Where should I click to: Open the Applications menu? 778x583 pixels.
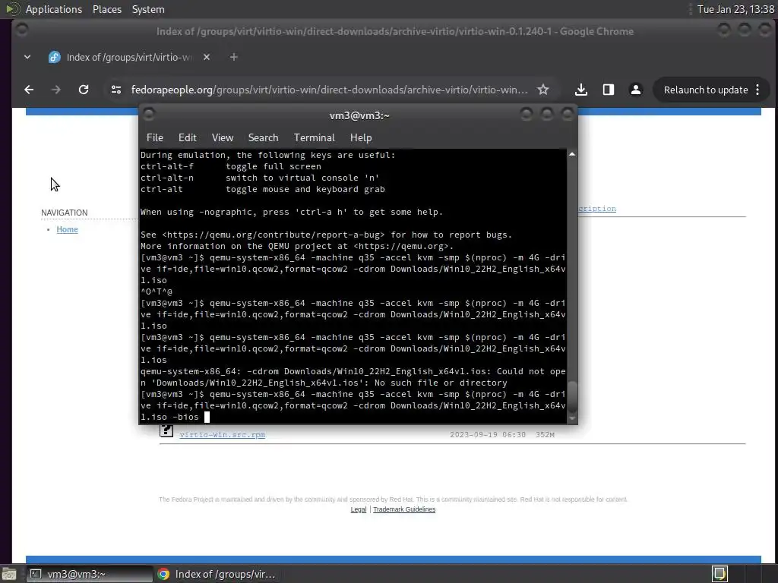(x=54, y=9)
